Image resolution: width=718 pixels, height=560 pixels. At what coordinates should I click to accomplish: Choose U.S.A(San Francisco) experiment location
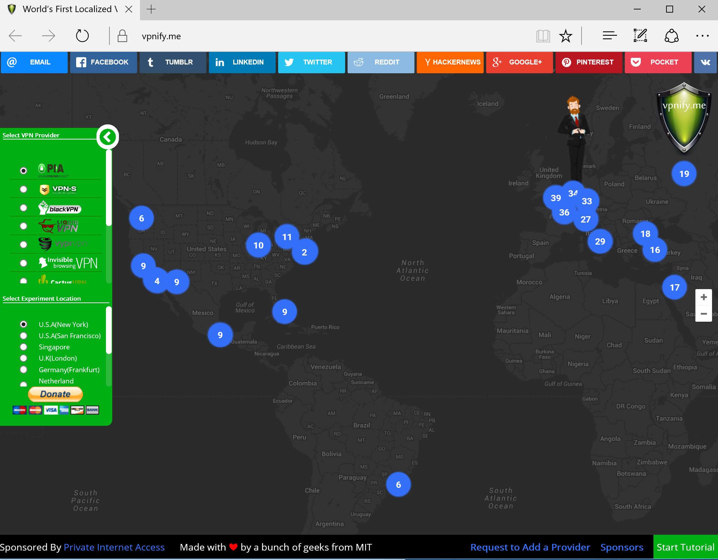pyautogui.click(x=24, y=336)
